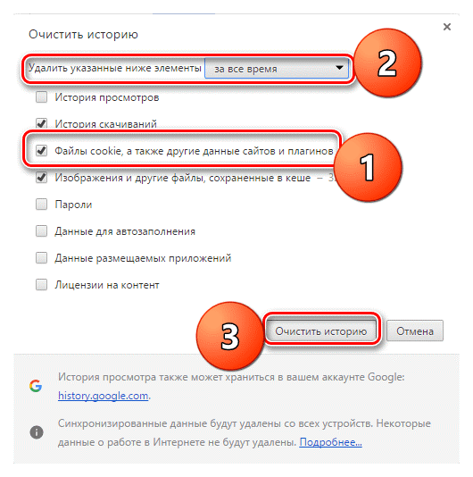Uncheck the История скачиваний checkbox
This screenshot has height=477, width=473.
pos(41,123)
